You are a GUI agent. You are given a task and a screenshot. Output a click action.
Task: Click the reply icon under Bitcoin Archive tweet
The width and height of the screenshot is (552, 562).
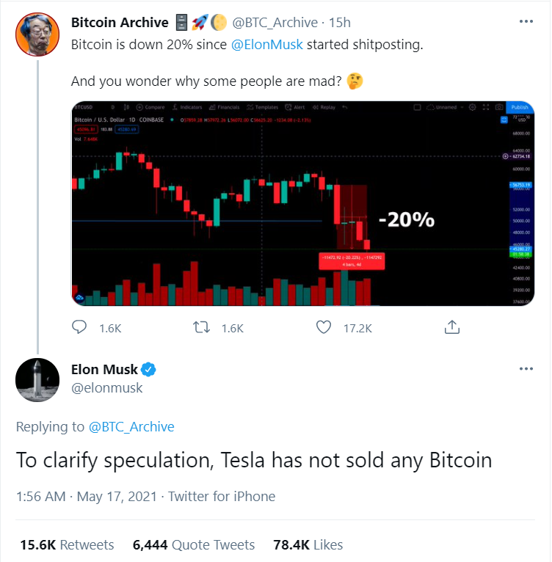click(79, 327)
